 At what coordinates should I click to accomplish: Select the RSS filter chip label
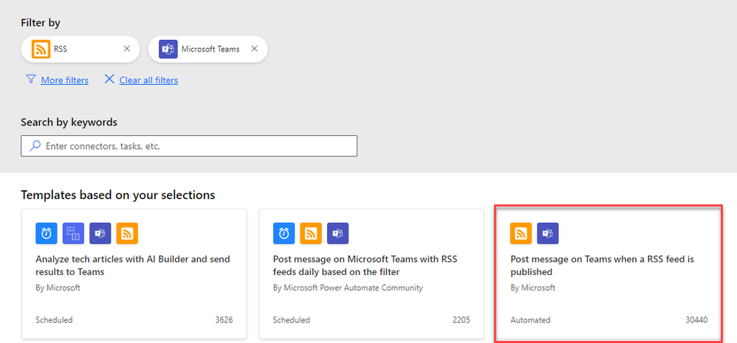tap(60, 49)
